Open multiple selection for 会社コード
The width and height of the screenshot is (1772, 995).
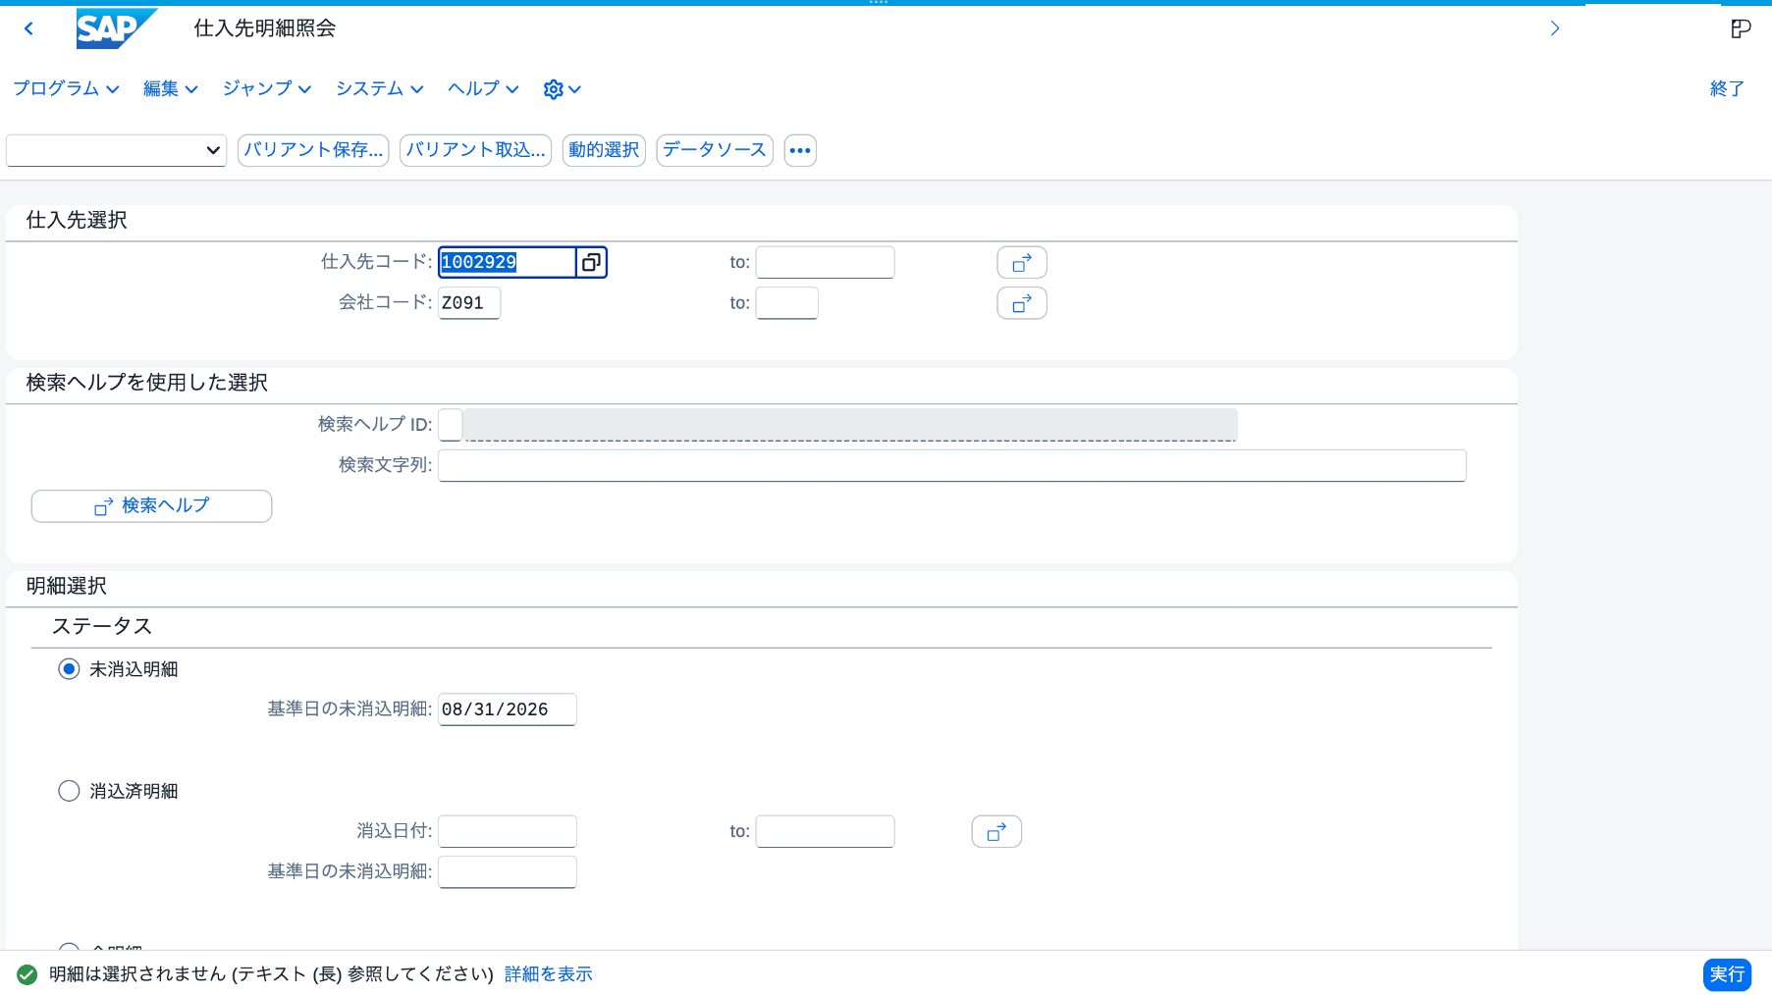pos(1021,303)
